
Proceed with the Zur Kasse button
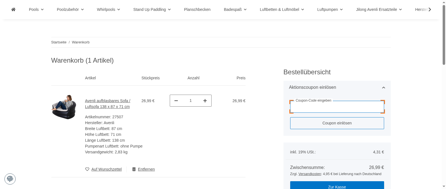[x=337, y=186]
